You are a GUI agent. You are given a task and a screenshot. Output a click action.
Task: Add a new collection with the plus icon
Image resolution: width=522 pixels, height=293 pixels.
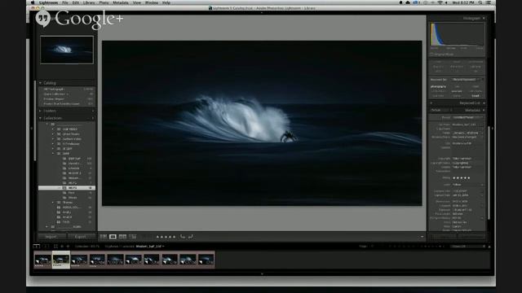93,118
